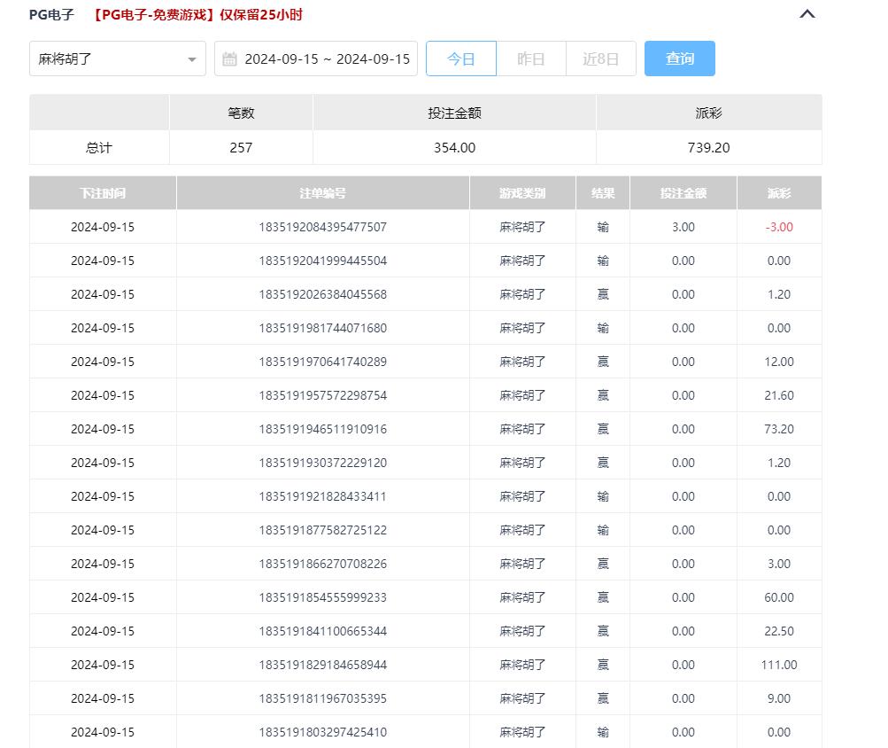Click the 下注时间 column header

click(103, 193)
